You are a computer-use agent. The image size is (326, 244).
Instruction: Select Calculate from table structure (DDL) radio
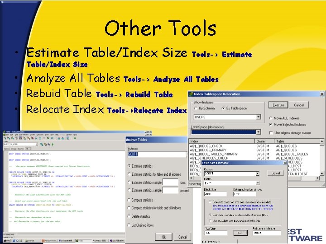pyautogui.click(x=210, y=215)
